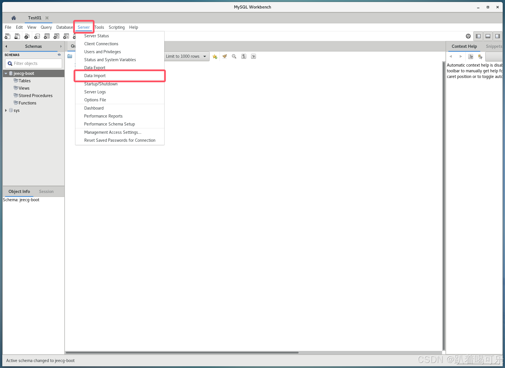Open Options File menu entry
Viewport: 505px width, 368px height.
[120, 100]
